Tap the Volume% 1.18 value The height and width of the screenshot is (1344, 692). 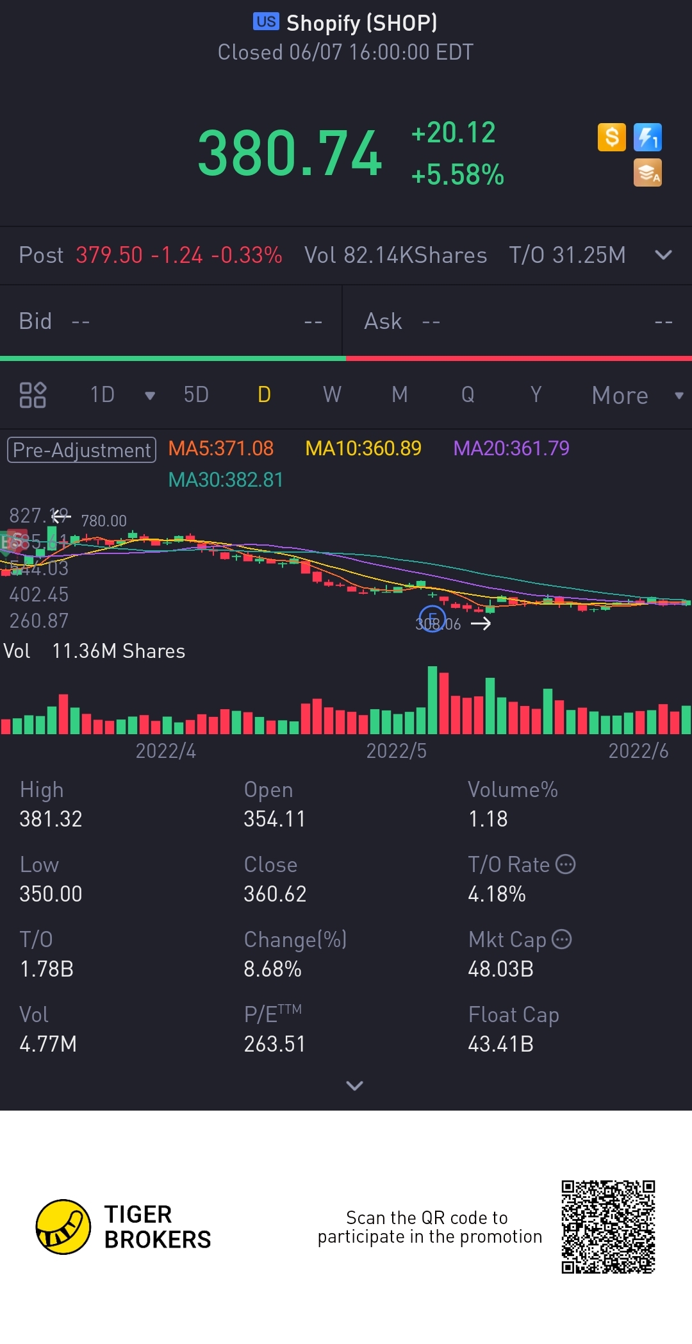[488, 819]
